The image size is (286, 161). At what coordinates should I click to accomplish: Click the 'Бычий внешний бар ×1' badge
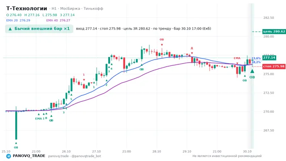pos(39,29)
